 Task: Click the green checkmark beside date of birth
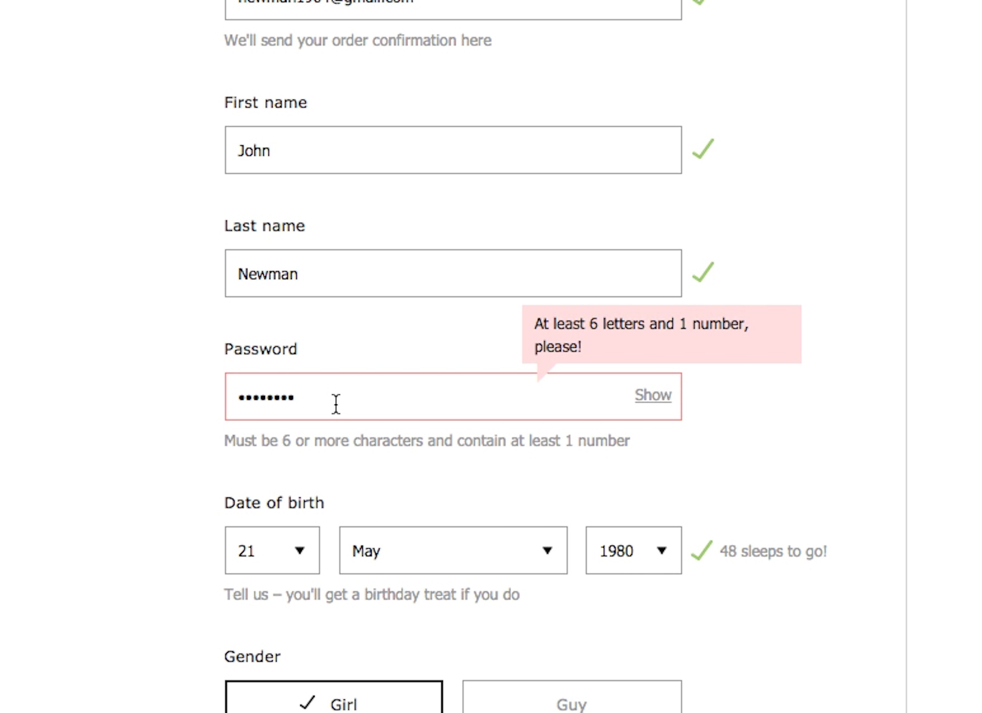[x=701, y=551]
